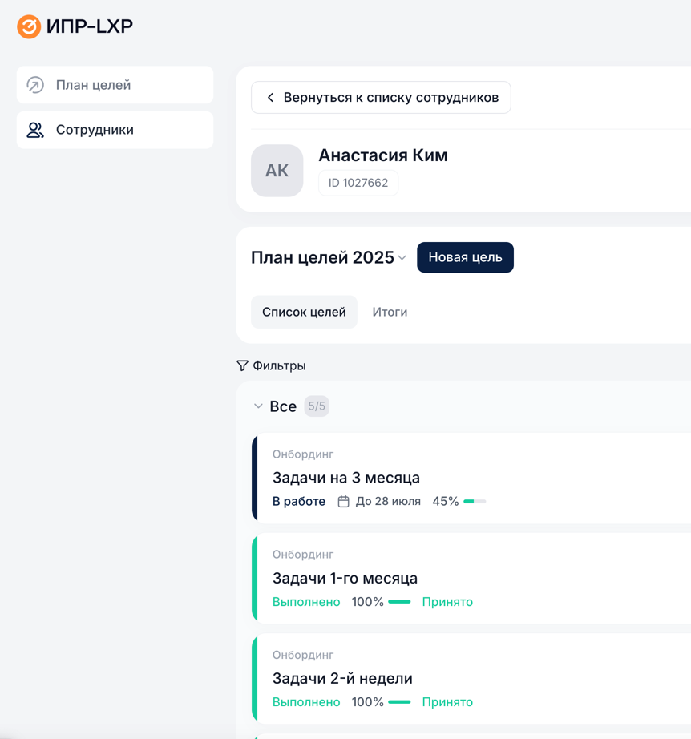Collapse the Все goals group
This screenshot has width=691, height=739.
pyautogui.click(x=258, y=406)
